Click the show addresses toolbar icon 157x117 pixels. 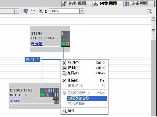[26, 11]
